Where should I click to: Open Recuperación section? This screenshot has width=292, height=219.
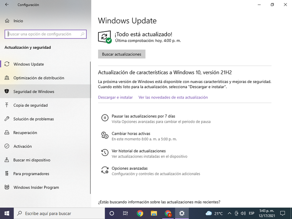(x=45, y=132)
